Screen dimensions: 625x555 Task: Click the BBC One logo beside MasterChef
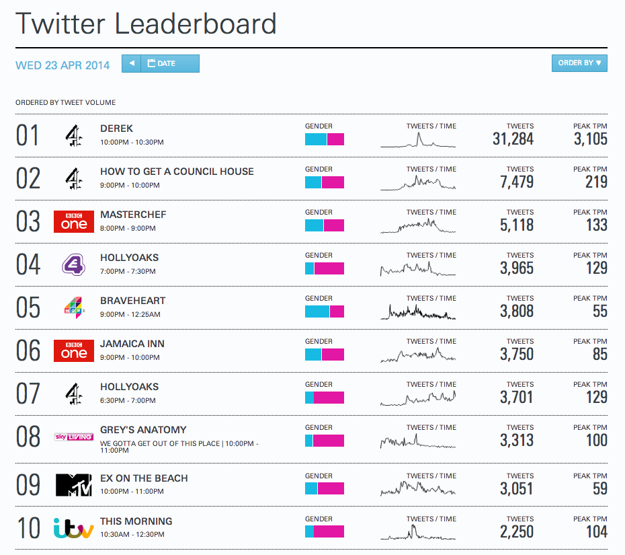(74, 221)
